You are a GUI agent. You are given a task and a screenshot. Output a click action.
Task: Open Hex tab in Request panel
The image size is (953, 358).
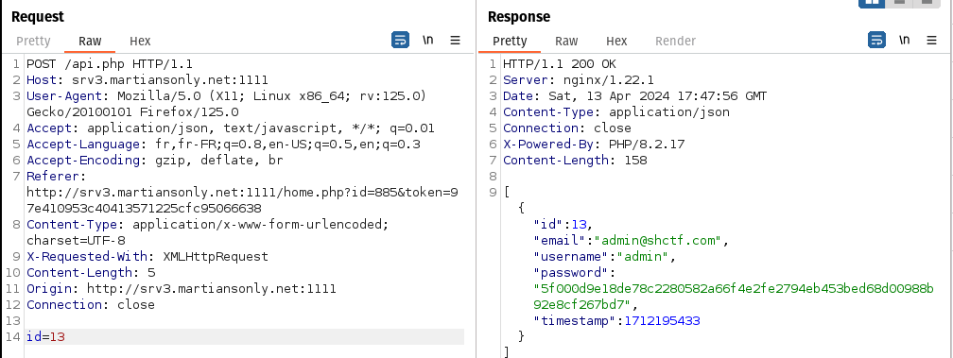coord(140,42)
